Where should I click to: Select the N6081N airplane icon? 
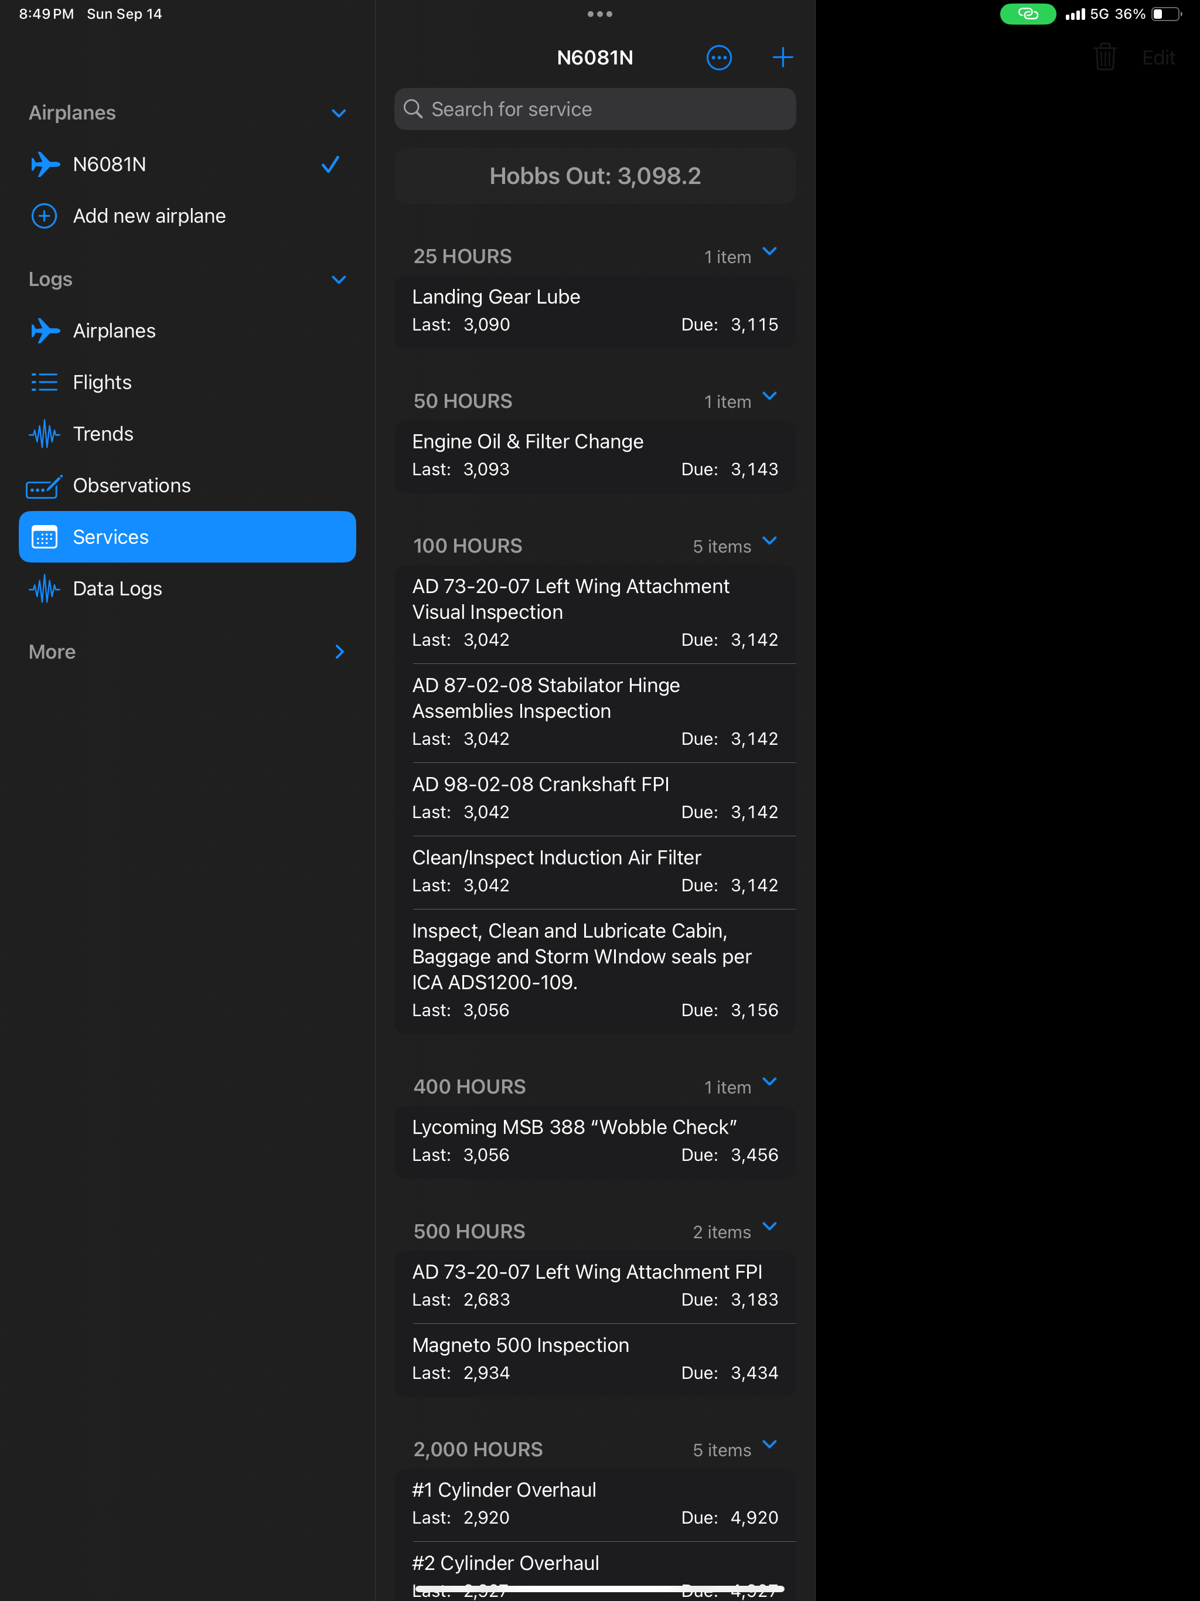pos(45,164)
